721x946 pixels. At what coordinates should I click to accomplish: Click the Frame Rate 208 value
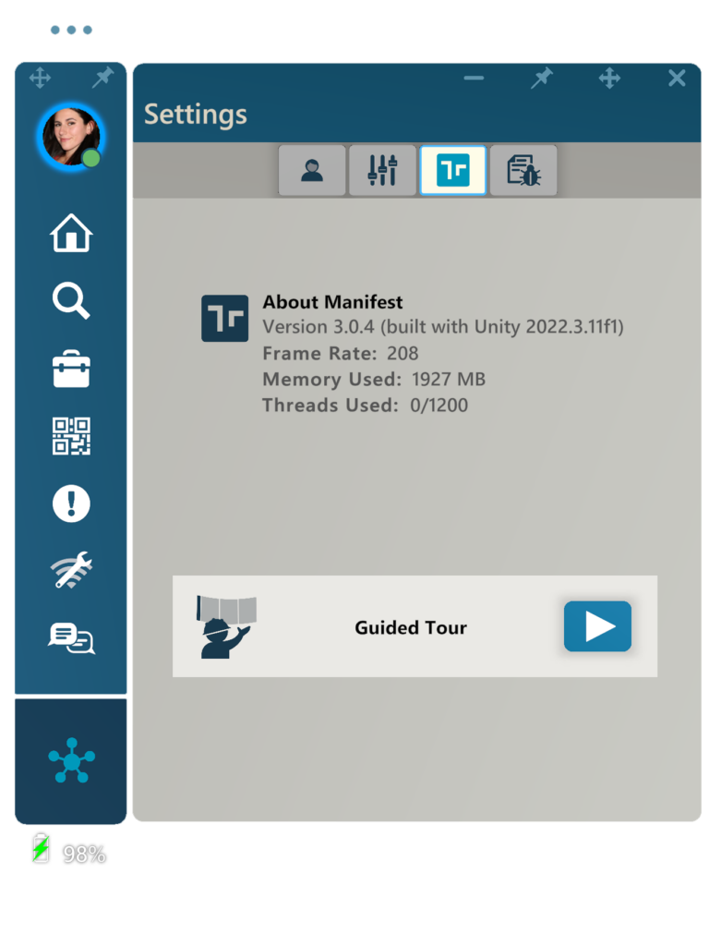[x=403, y=353]
